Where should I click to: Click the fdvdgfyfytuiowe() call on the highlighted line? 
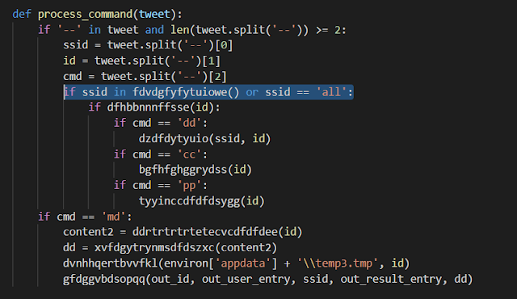point(186,92)
